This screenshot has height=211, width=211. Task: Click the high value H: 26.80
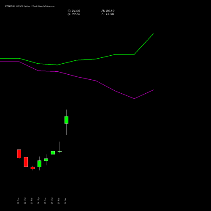point(108,11)
